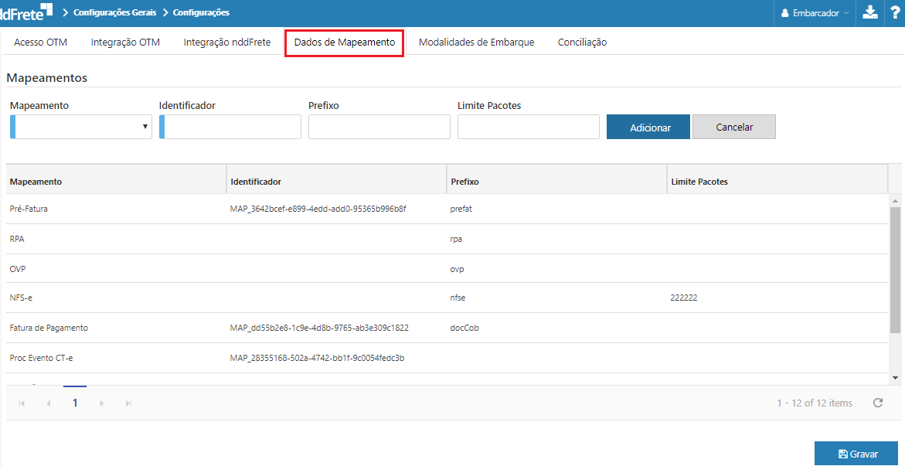The width and height of the screenshot is (905, 473).
Task: Click the download icon in top bar
Action: [x=870, y=12]
